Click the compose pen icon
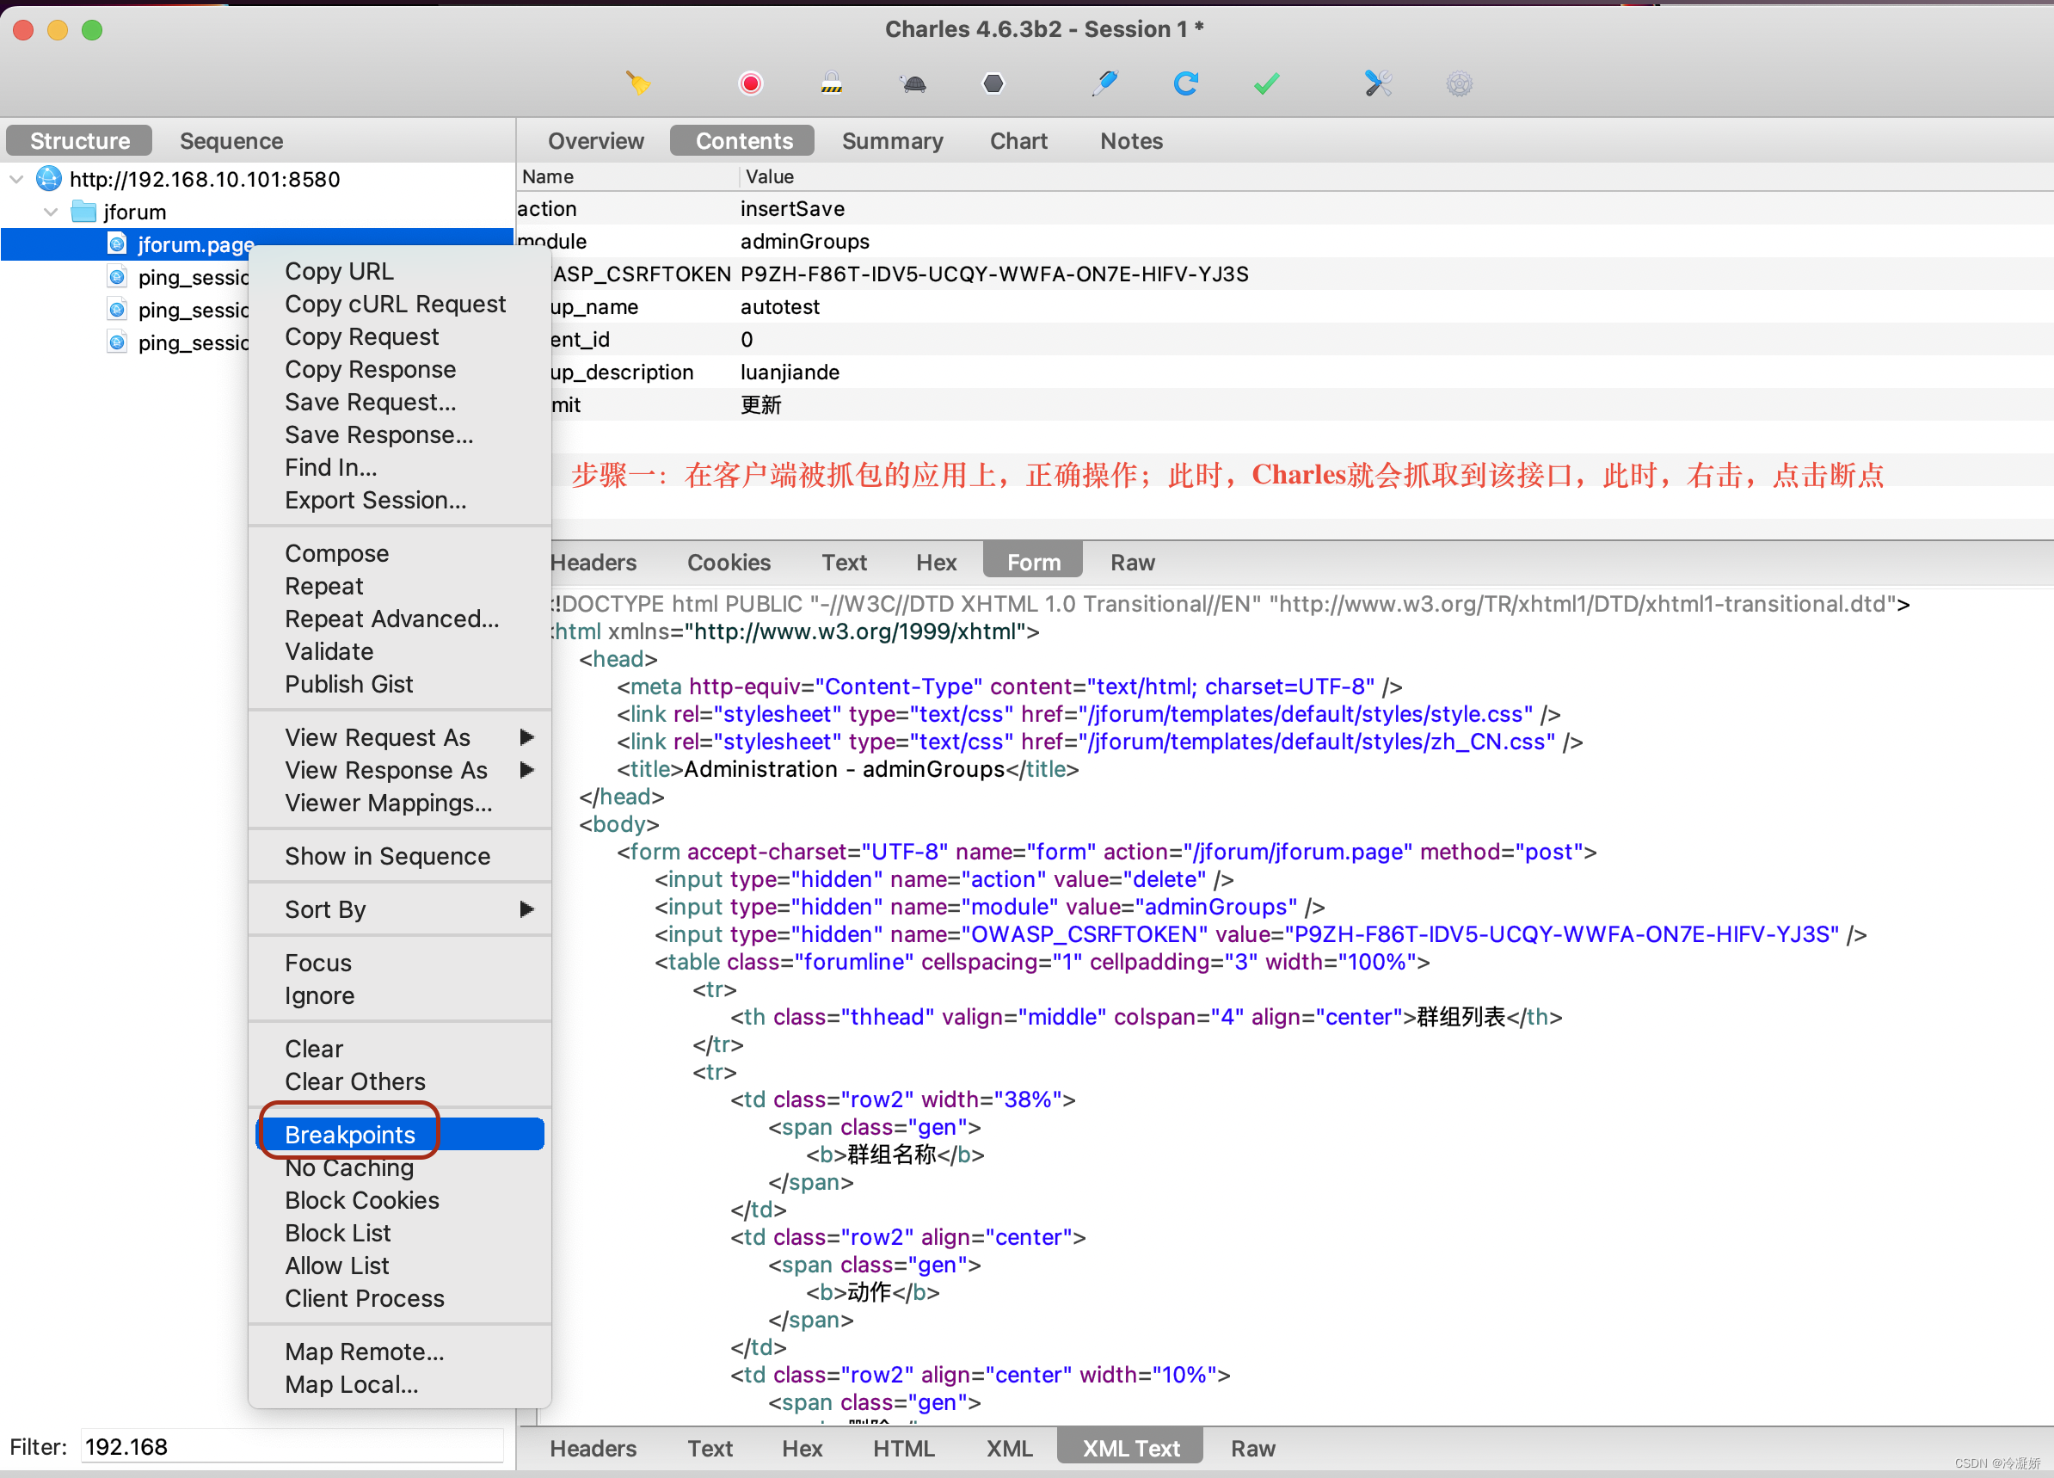This screenshot has height=1478, width=2054. pos(1105,84)
